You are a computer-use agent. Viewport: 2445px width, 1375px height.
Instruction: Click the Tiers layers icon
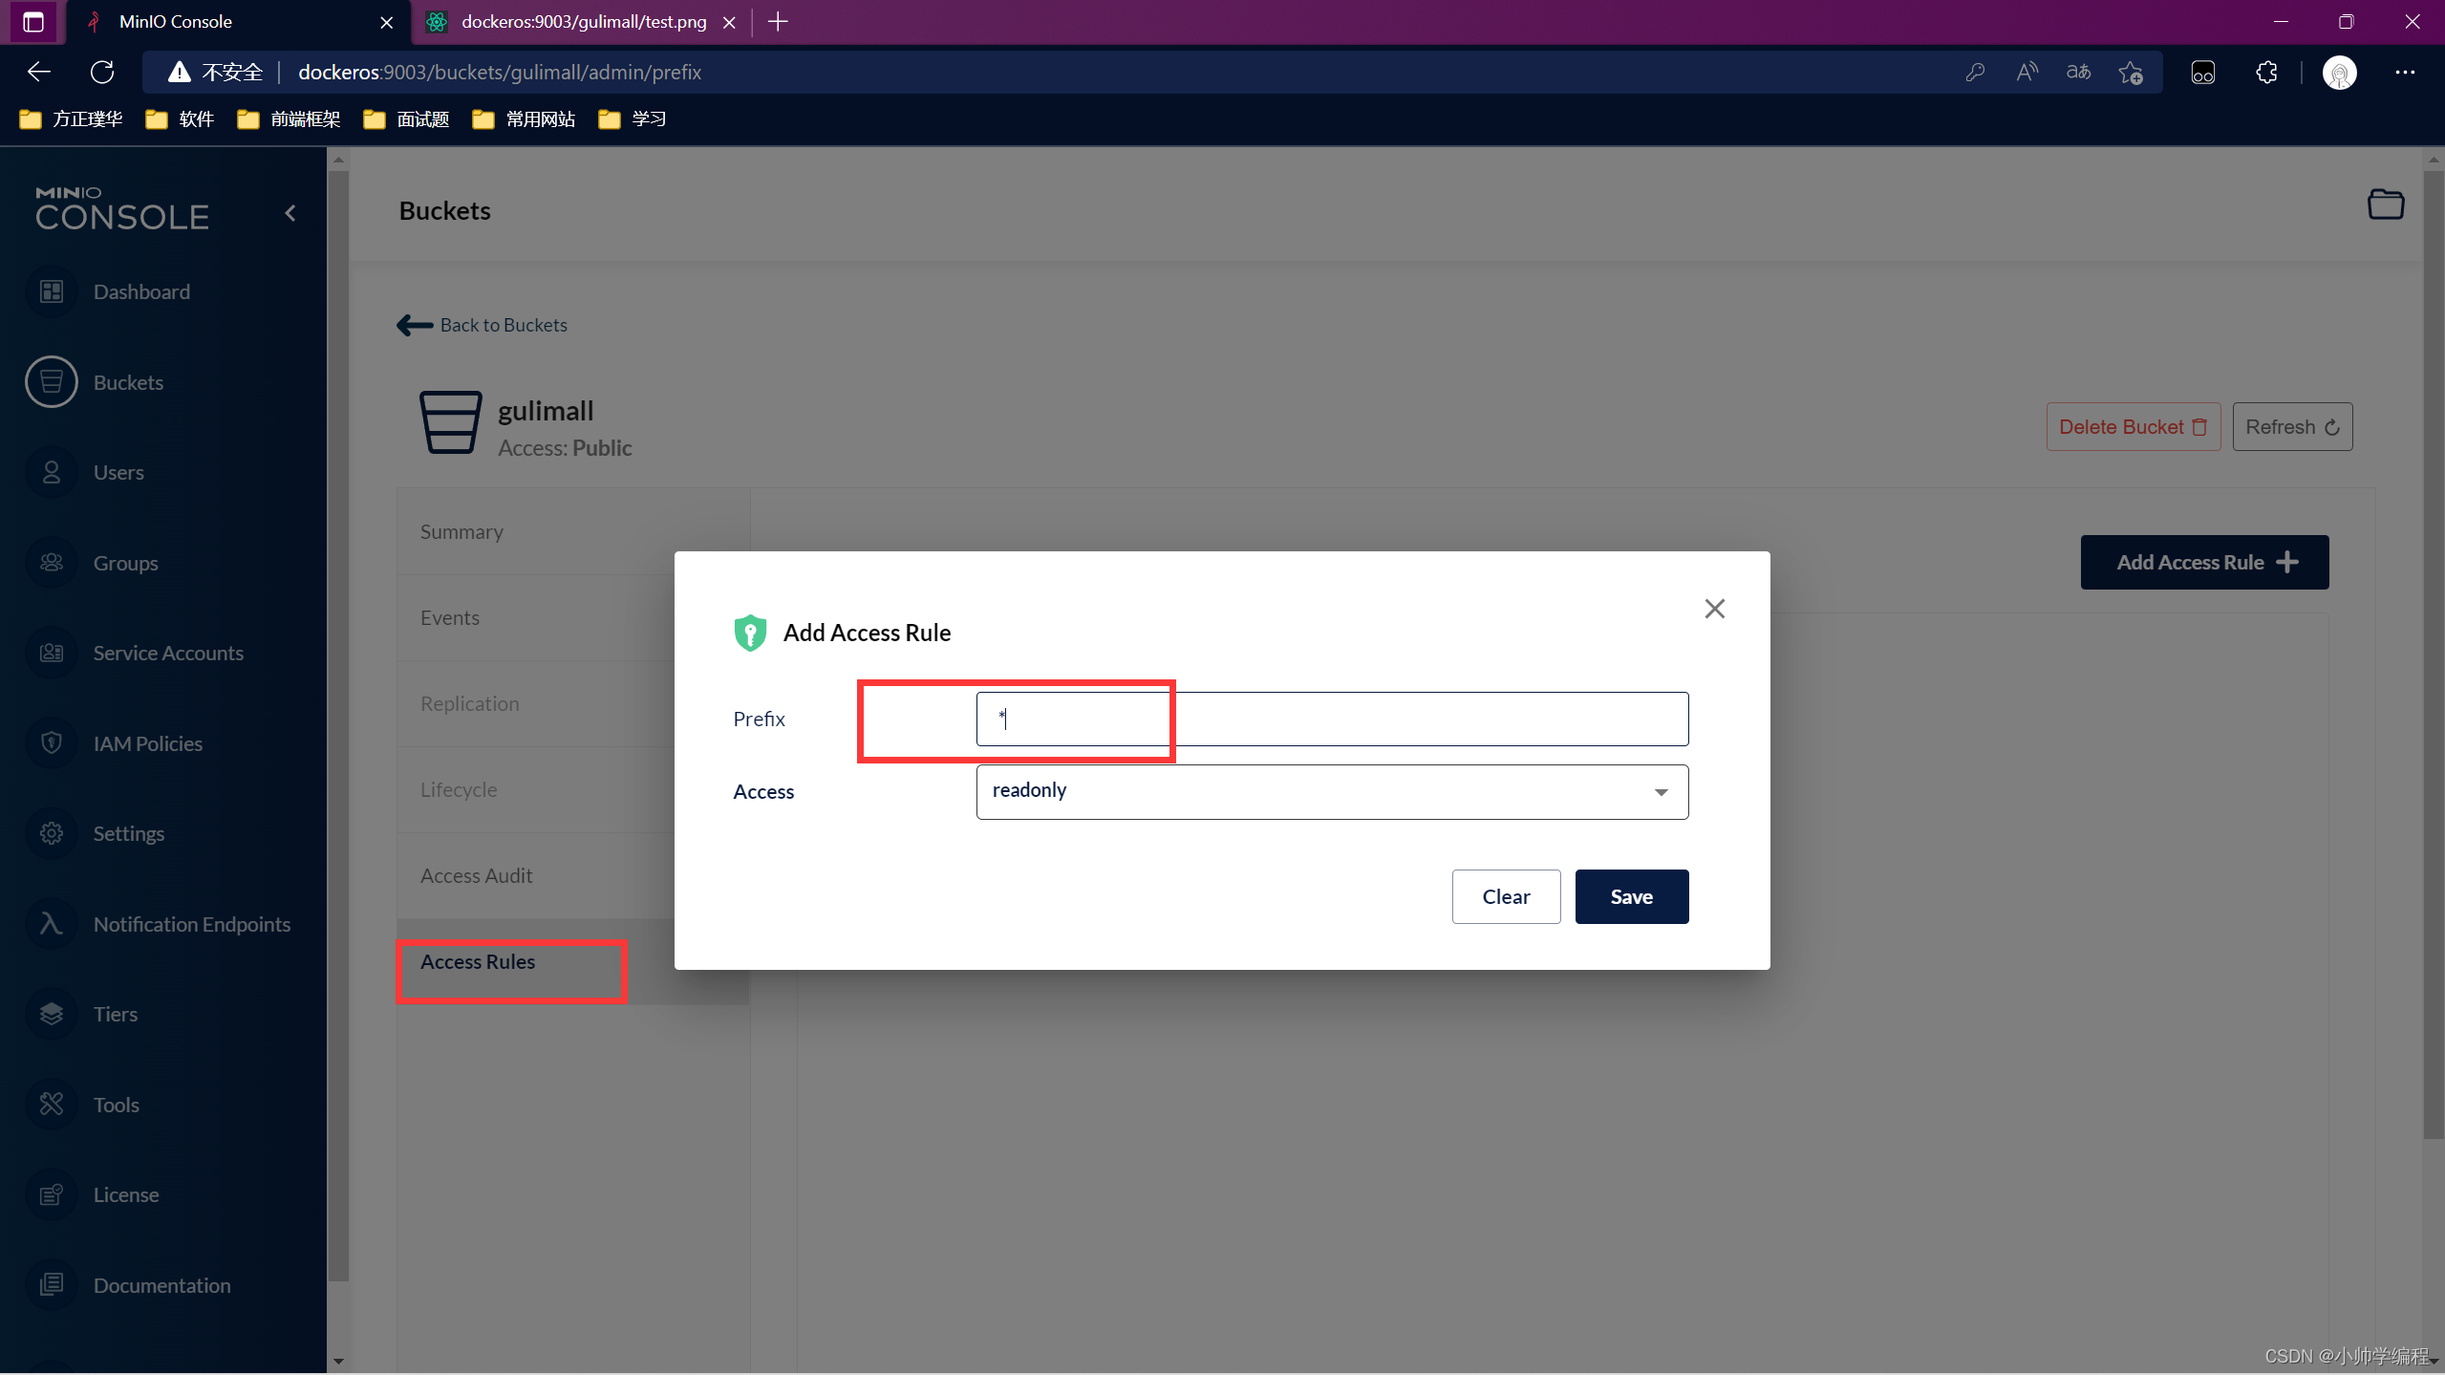pyautogui.click(x=52, y=1014)
